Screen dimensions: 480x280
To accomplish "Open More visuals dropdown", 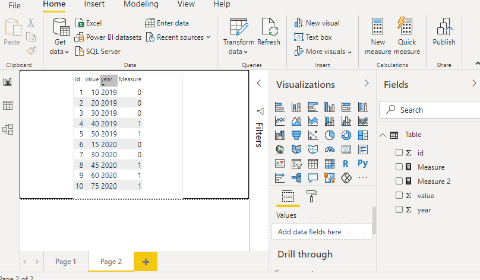I will (x=323, y=52).
